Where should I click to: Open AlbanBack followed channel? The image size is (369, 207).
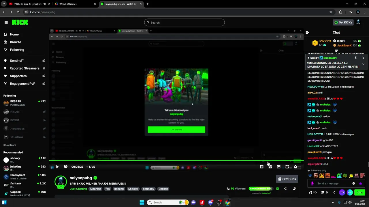click(25, 129)
